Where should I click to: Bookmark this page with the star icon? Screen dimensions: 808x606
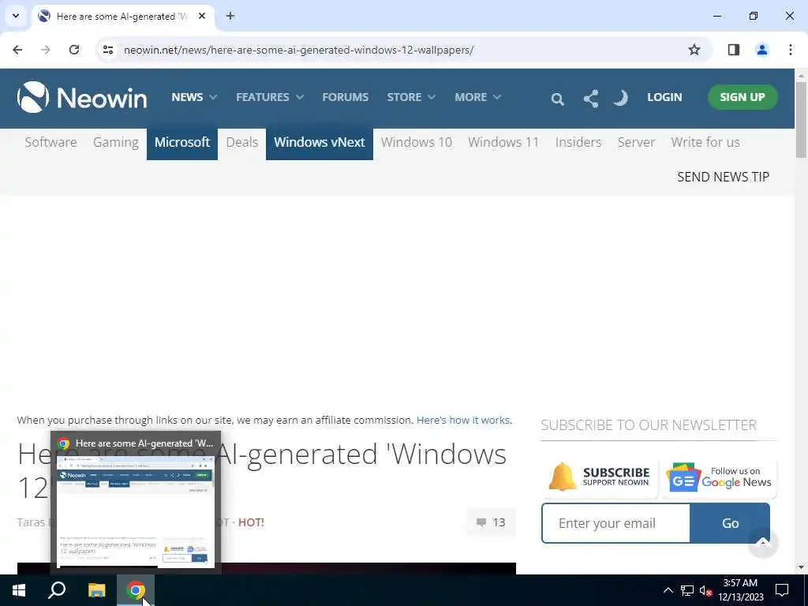coord(694,50)
